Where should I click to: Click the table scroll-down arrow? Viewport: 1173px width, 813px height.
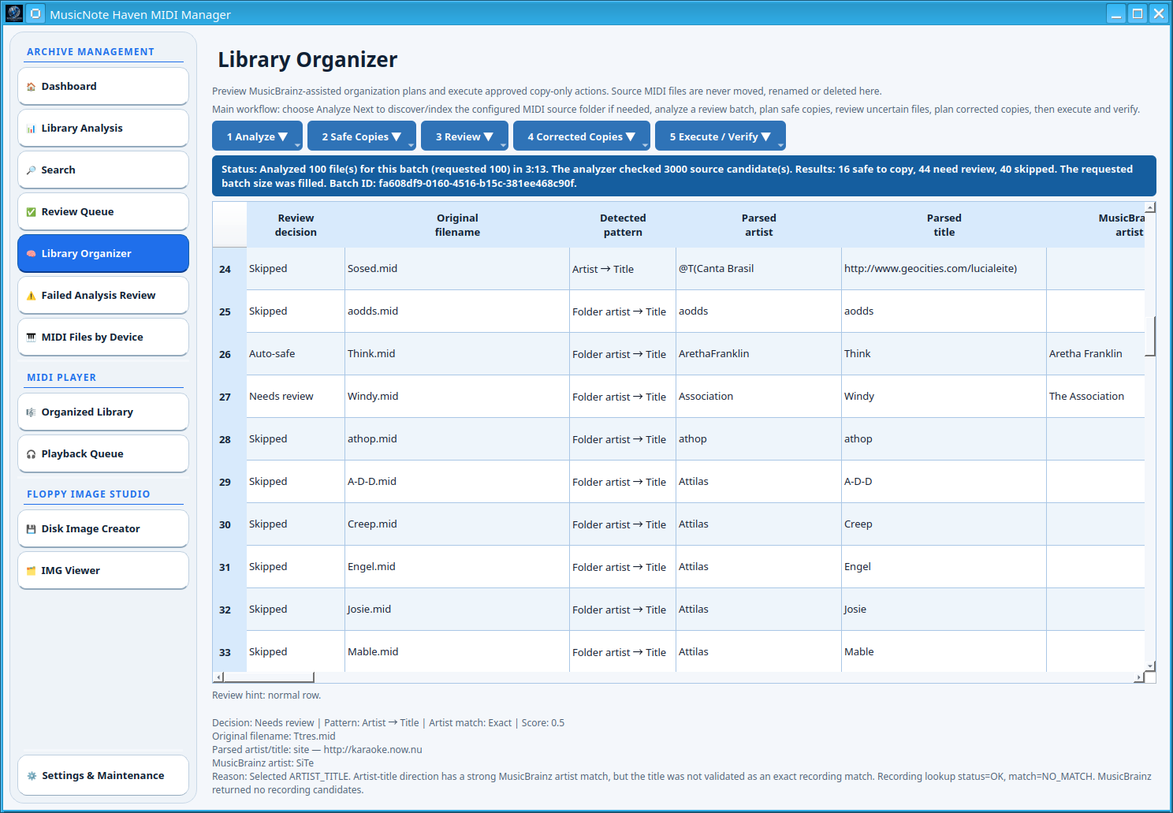click(x=1150, y=666)
